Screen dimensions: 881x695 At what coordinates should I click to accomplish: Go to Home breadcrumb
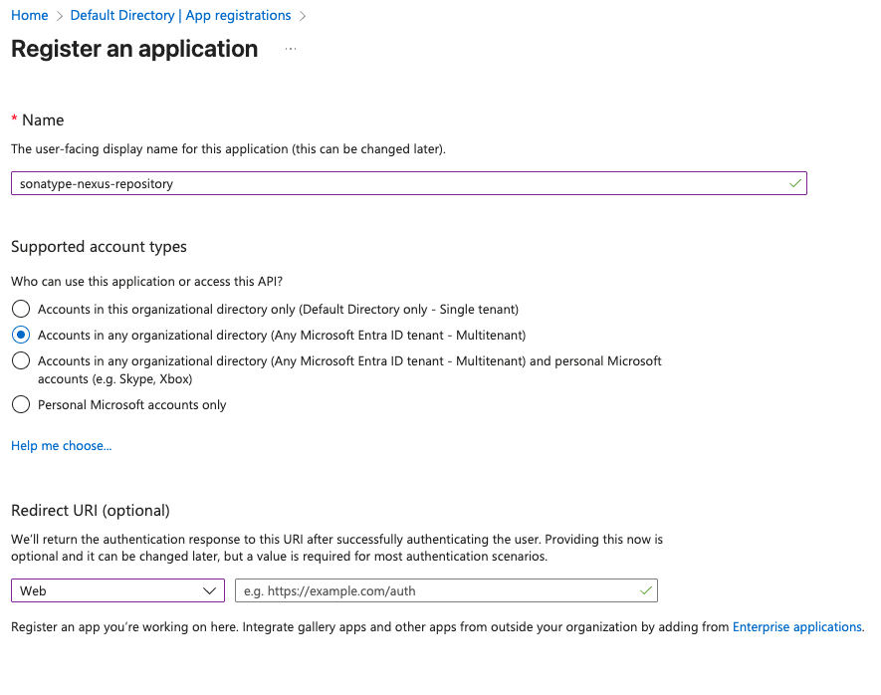pyautogui.click(x=30, y=15)
